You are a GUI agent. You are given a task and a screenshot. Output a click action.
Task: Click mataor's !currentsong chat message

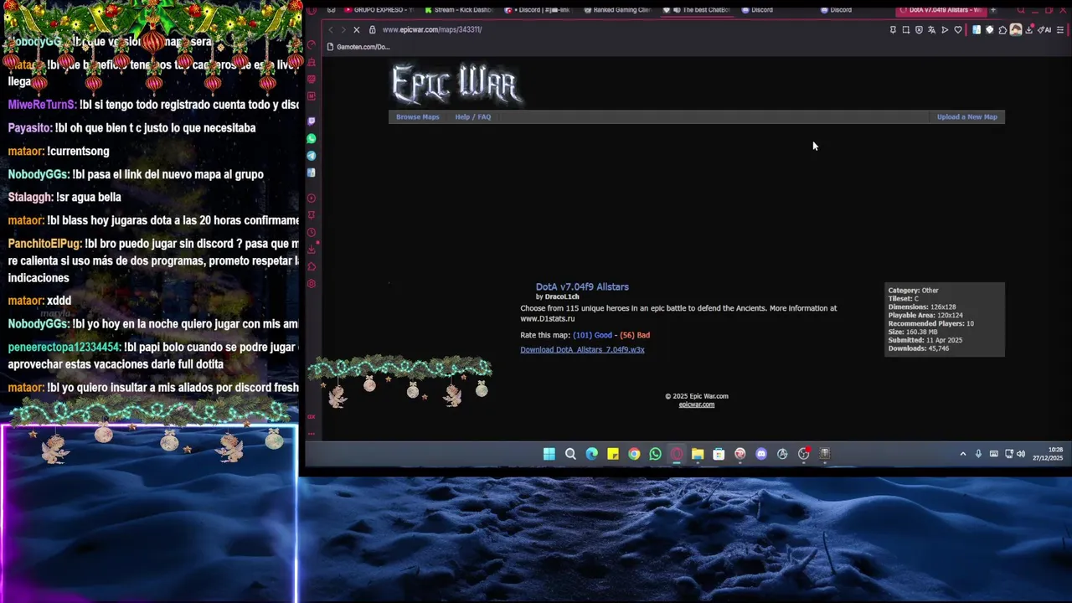pos(59,152)
